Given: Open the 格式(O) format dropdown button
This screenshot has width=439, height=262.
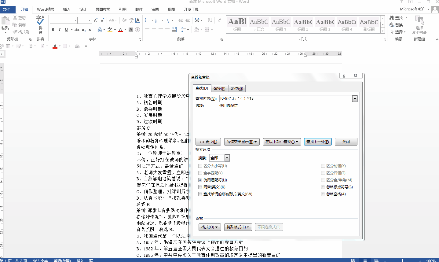Looking at the screenshot, I should click(x=209, y=227).
